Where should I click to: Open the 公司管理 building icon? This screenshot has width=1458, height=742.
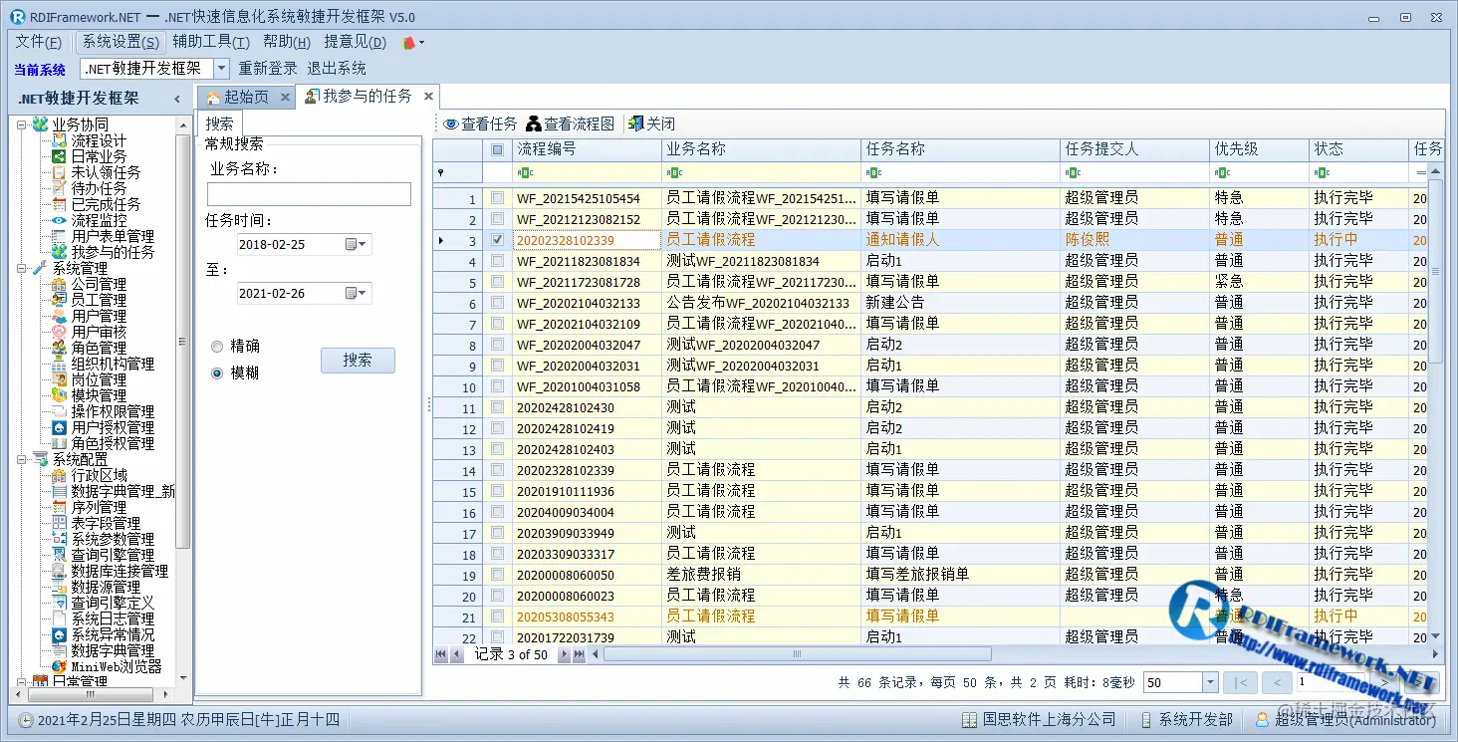pos(60,284)
